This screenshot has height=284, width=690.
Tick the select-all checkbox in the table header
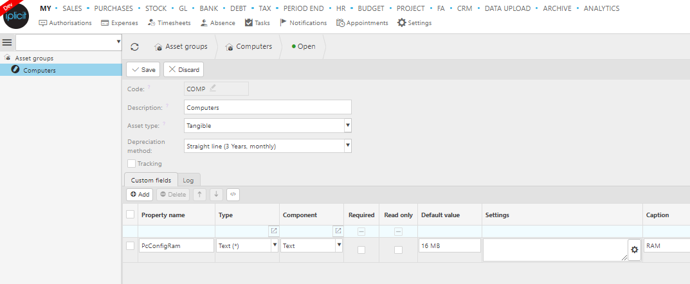(x=131, y=215)
